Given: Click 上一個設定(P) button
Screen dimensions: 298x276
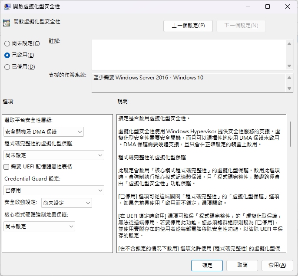Looking at the screenshot, I should pos(188,26).
